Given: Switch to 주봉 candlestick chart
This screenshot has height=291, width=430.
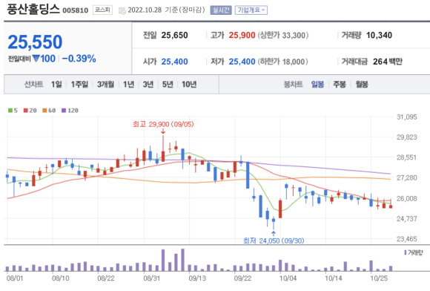Looking at the screenshot, I should (340, 85).
